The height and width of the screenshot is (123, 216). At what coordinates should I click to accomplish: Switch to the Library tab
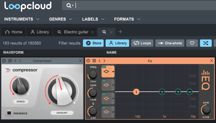coord(40,32)
